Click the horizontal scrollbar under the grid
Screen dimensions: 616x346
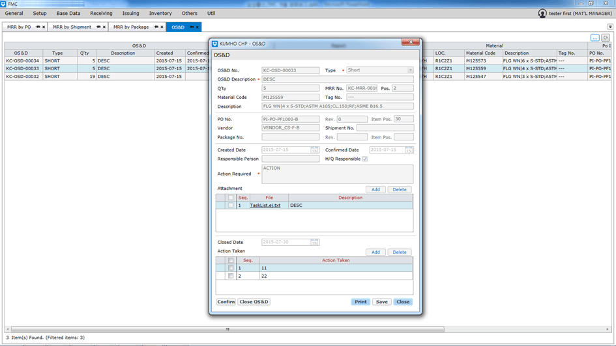227,329
